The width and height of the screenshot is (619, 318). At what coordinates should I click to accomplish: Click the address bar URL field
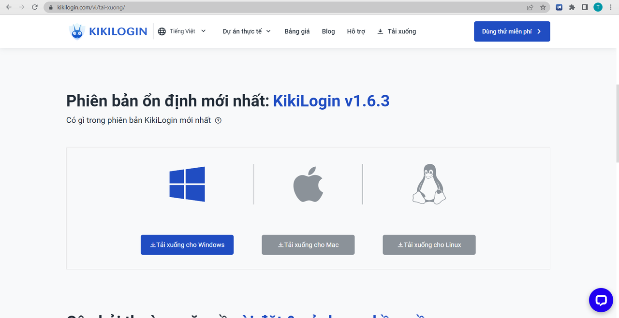290,7
